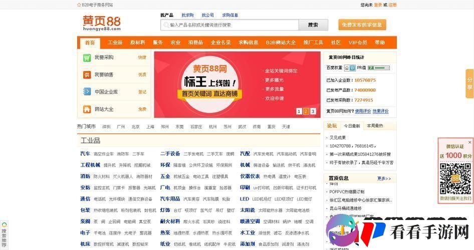Viewport: 474px width, 250px height.
Task: Click pinned item 昆山马桶疏通维修
Action: click(x=346, y=208)
